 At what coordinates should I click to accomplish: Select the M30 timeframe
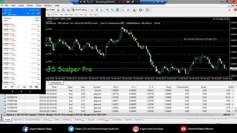click(x=71, y=15)
